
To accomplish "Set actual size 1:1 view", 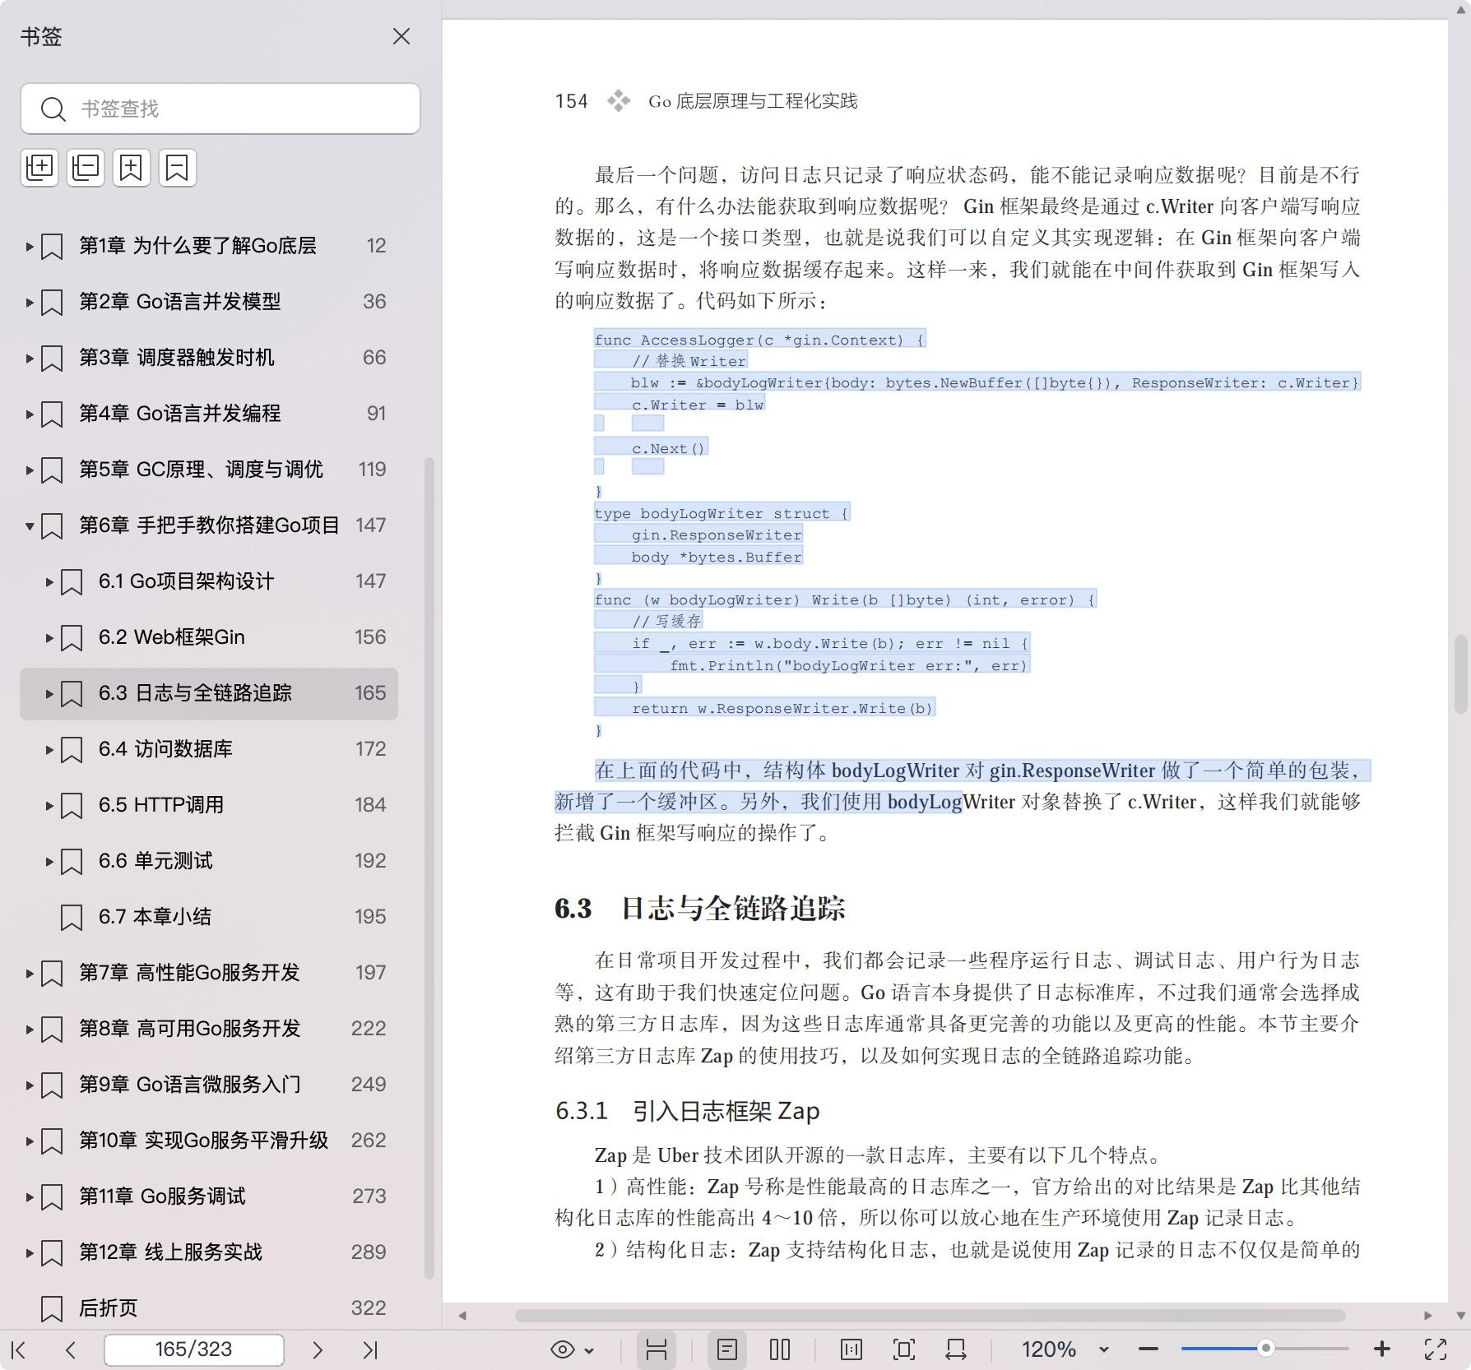I will 852,1349.
